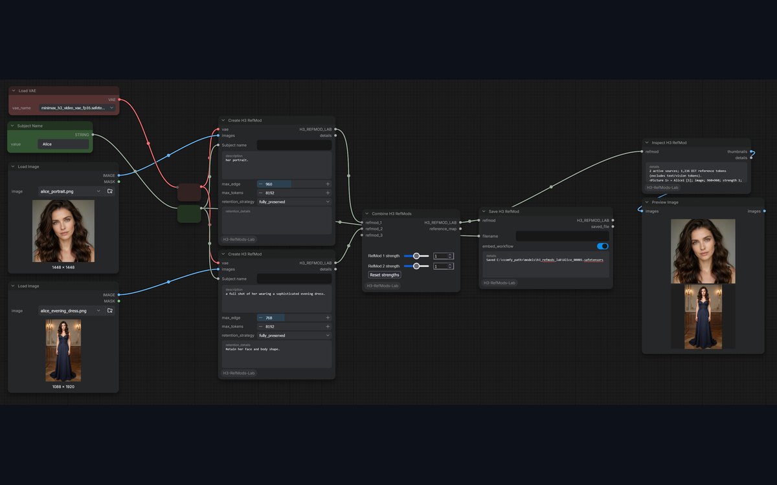This screenshot has height=485, width=777.
Task: Click the H3-RefMods-Lab badge on Inspect H3 RefMod
Action: coord(662,188)
